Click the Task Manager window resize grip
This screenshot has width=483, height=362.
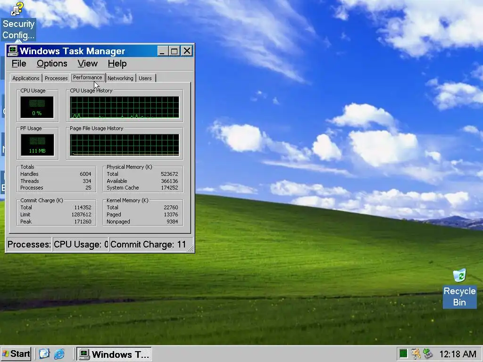tap(191, 249)
